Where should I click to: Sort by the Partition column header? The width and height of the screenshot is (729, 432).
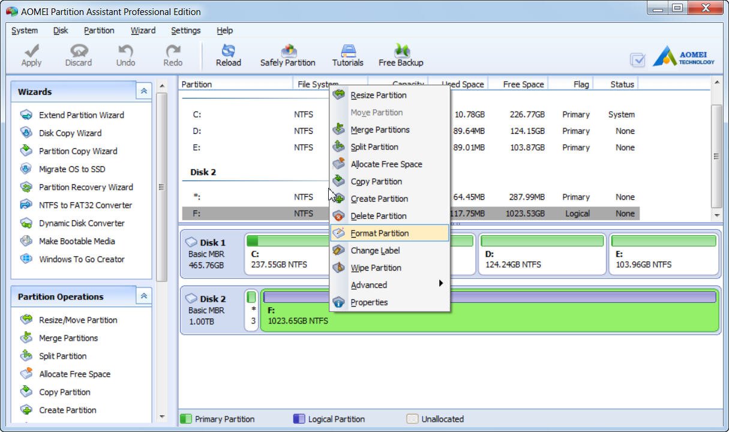coord(236,85)
